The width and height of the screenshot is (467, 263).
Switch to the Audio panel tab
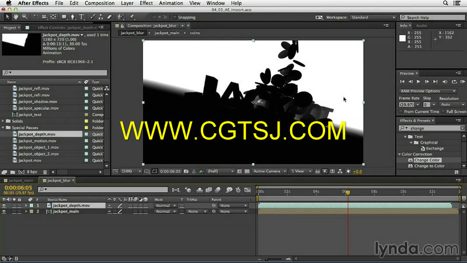coord(421,26)
